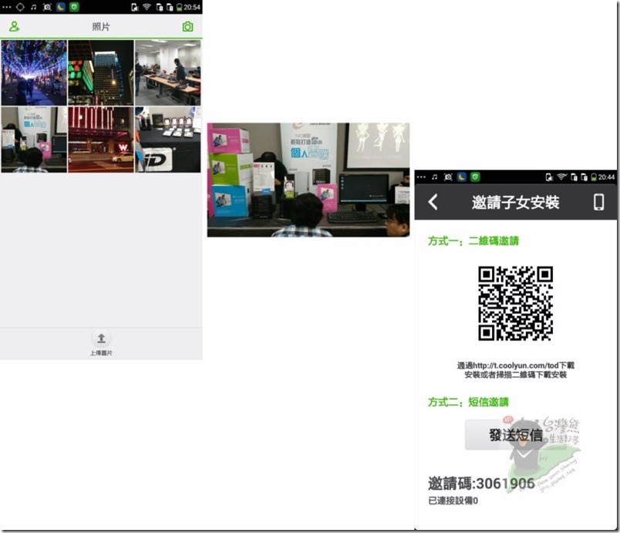Tap the 已連接設備0 status text
The width and height of the screenshot is (620, 533).
coord(453,501)
